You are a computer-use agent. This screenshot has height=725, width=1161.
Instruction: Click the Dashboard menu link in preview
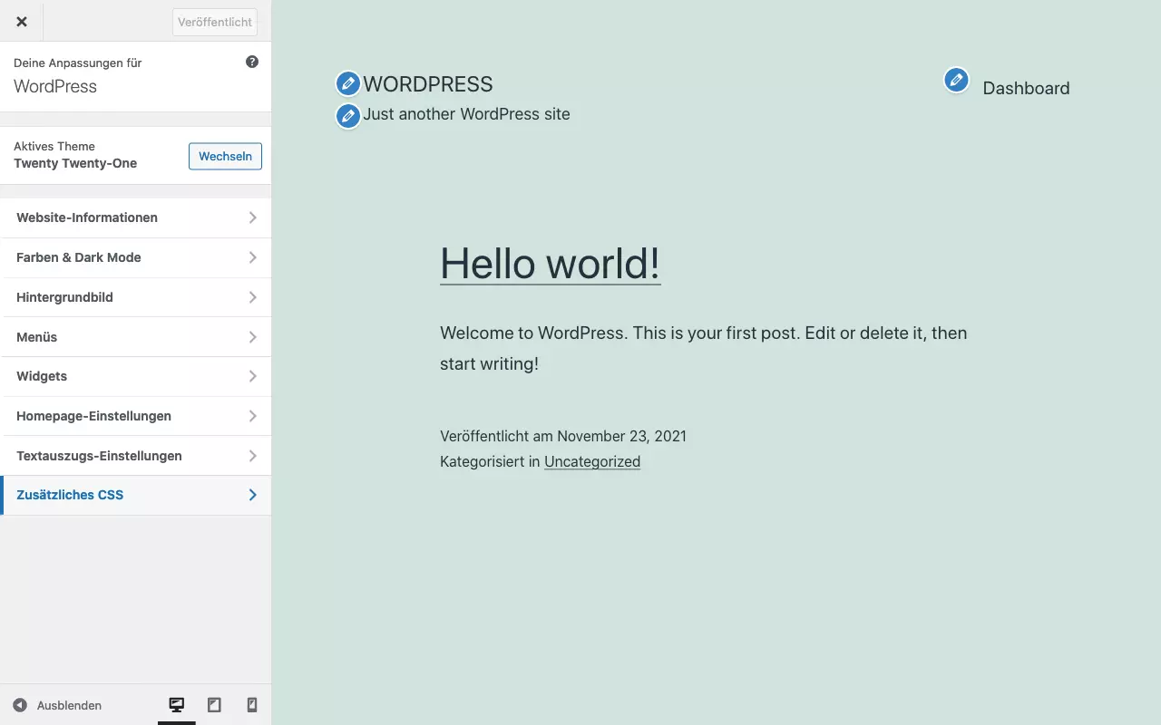click(1026, 88)
